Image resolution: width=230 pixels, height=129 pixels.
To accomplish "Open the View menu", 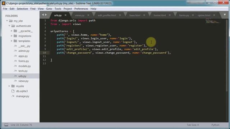I will (41, 9).
